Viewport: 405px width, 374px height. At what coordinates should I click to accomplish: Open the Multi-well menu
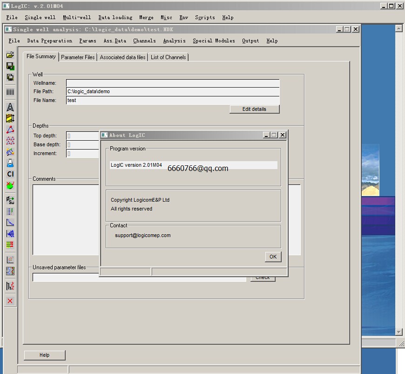[77, 18]
